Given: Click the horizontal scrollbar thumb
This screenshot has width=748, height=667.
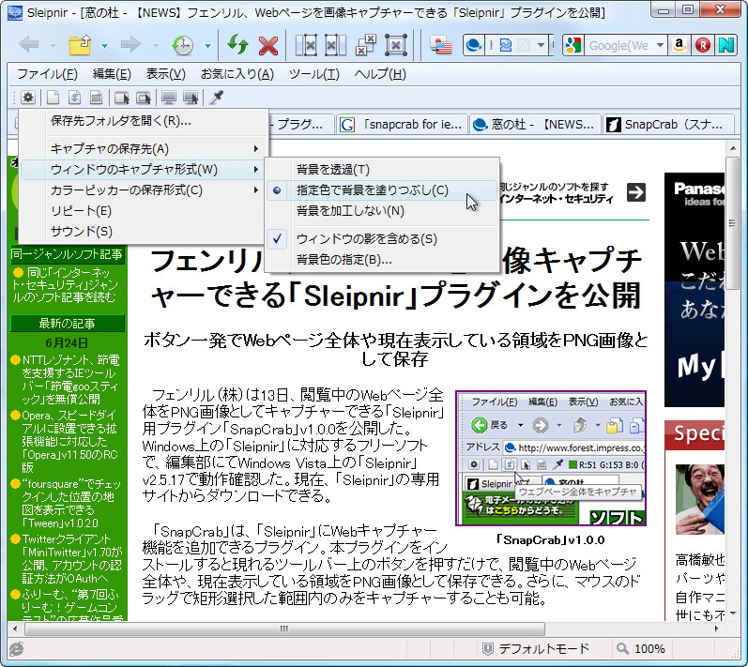Looking at the screenshot, I should [x=284, y=629].
